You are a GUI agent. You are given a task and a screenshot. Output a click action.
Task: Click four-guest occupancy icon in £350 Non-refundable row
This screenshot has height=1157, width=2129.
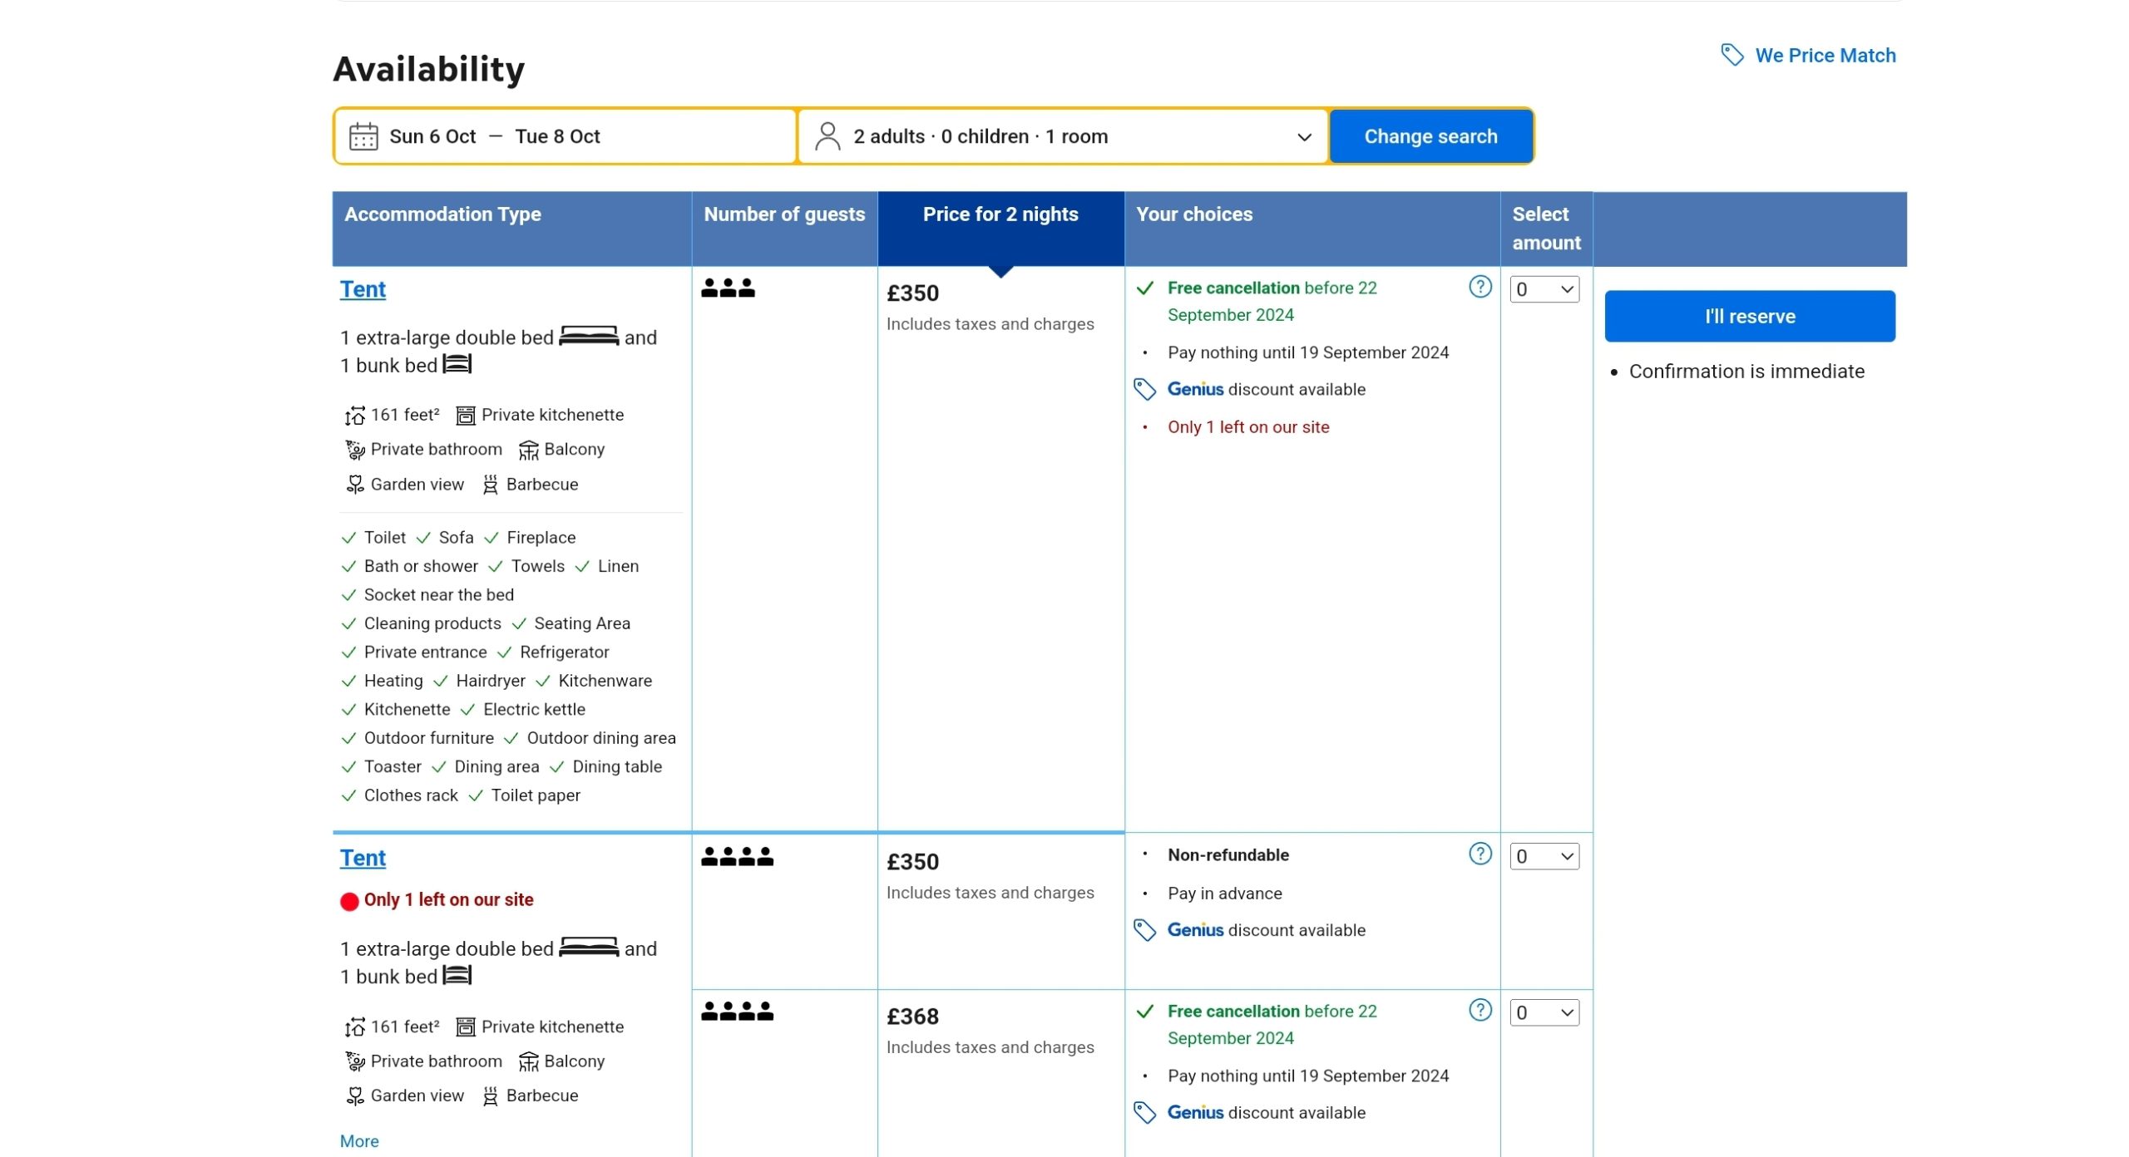737,856
